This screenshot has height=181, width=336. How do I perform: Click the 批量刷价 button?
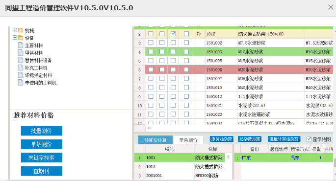(x=42, y=131)
